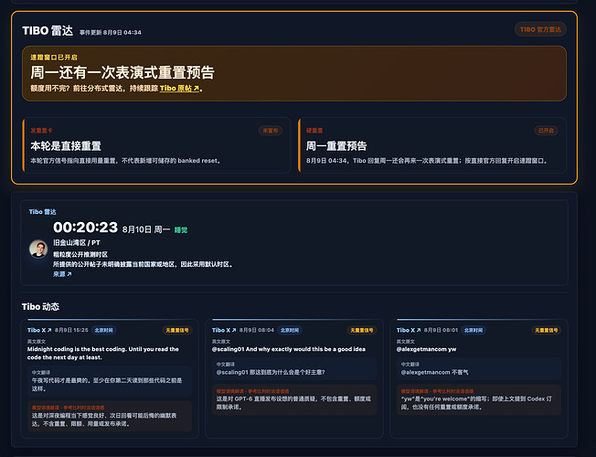Click the small blue Tibo 雷达 label
The image size is (596, 457).
(43, 212)
